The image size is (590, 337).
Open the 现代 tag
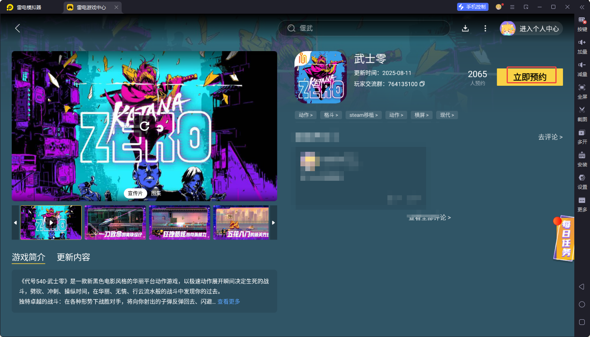[447, 115]
